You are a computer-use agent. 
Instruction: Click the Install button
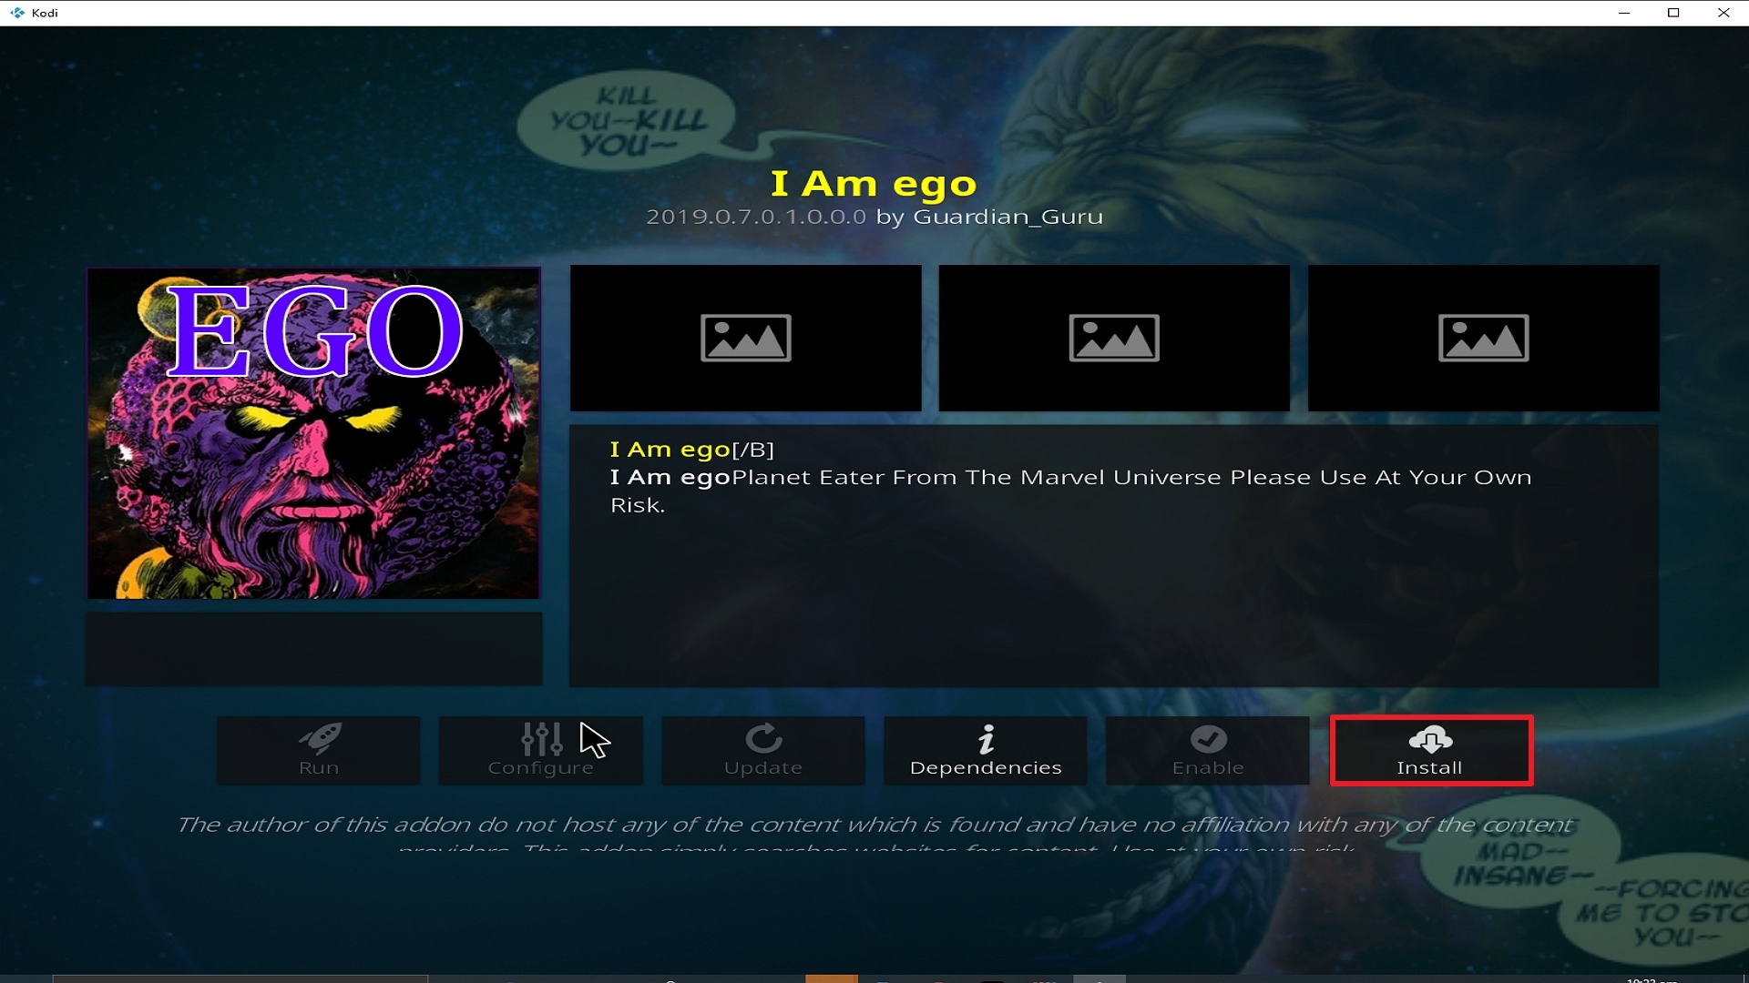pyautogui.click(x=1431, y=751)
